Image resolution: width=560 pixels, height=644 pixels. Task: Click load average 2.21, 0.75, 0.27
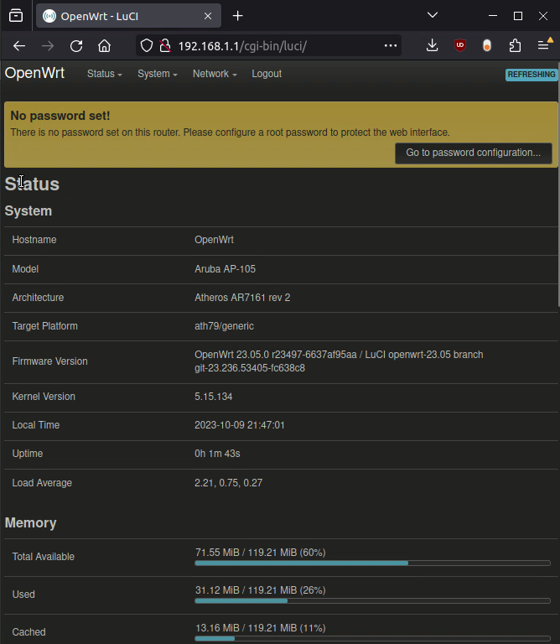pos(228,483)
